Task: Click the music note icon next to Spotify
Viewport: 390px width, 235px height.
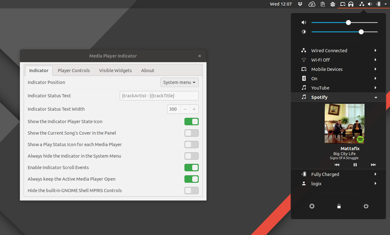Action: pyautogui.click(x=304, y=97)
